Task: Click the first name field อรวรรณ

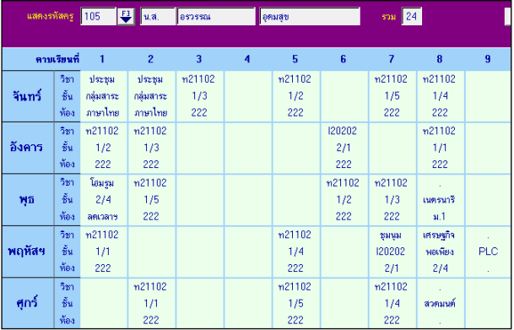Action: pyautogui.click(x=216, y=16)
